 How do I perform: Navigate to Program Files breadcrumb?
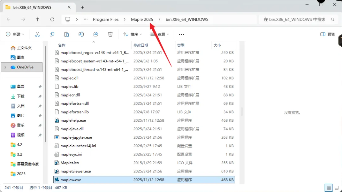coord(106,19)
